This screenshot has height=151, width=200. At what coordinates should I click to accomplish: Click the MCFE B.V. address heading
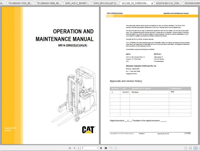click(158, 54)
